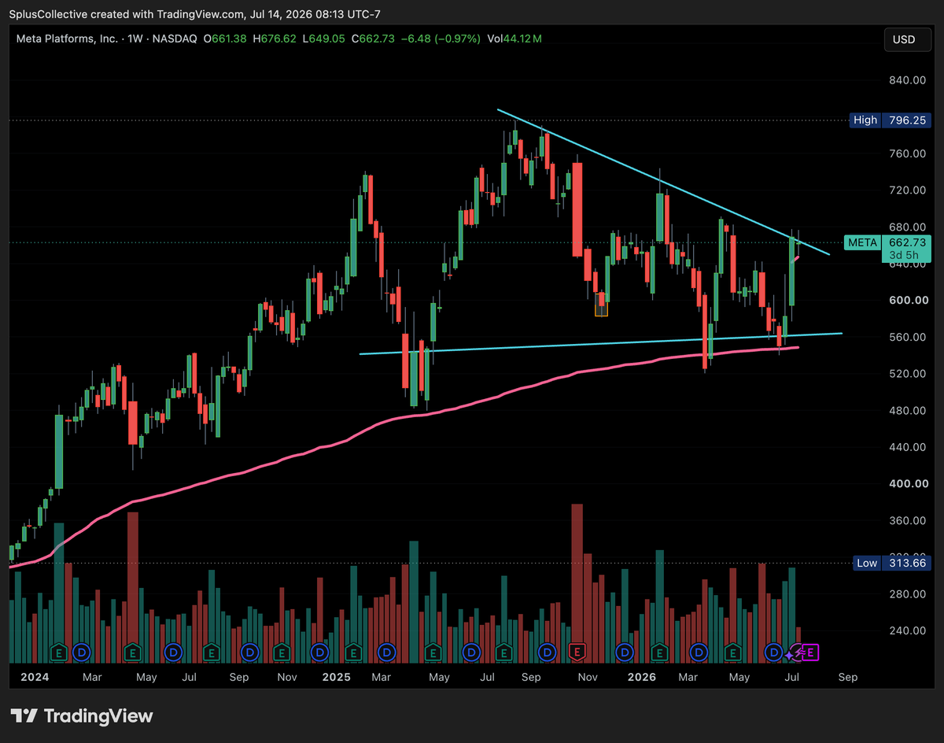Click the green earnings E marker above May 2026
The image size is (944, 743).
(x=733, y=652)
